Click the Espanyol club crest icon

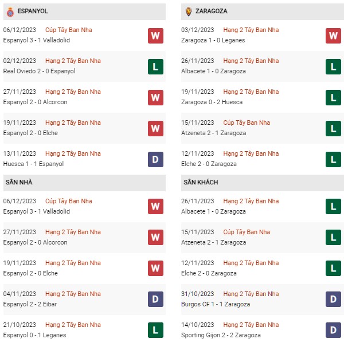10,12
